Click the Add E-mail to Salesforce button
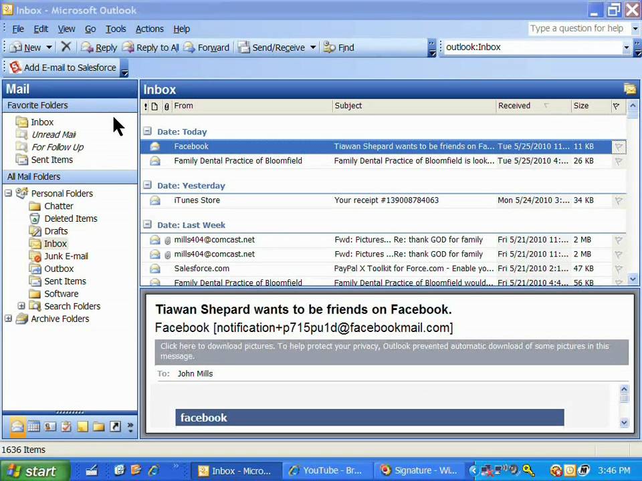This screenshot has width=642, height=481. pyautogui.click(x=64, y=67)
